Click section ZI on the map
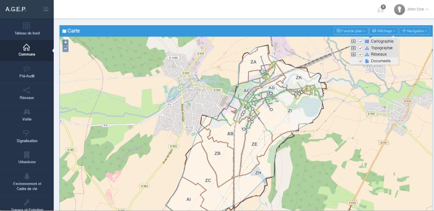This screenshot has width=434, height=211. [x=290, y=111]
